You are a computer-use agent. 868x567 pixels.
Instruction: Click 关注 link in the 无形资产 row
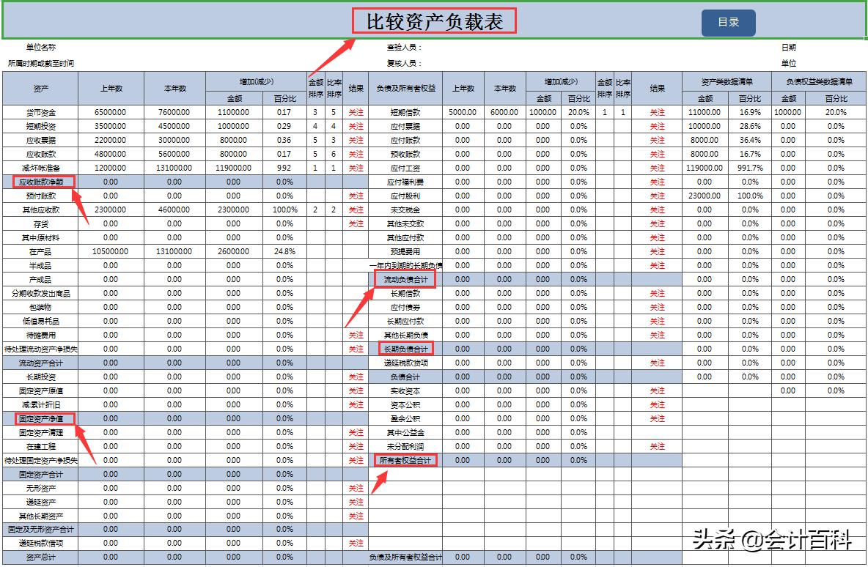356,488
